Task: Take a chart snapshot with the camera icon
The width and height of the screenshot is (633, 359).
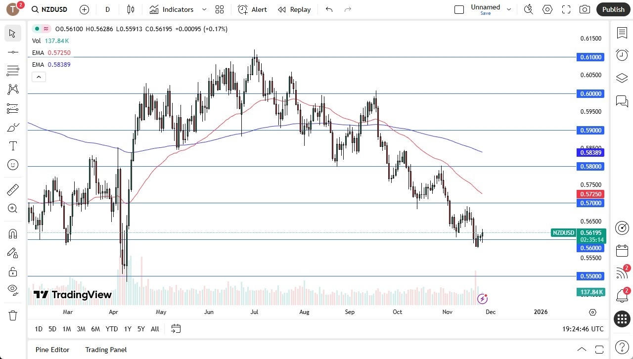Action: pos(585,9)
